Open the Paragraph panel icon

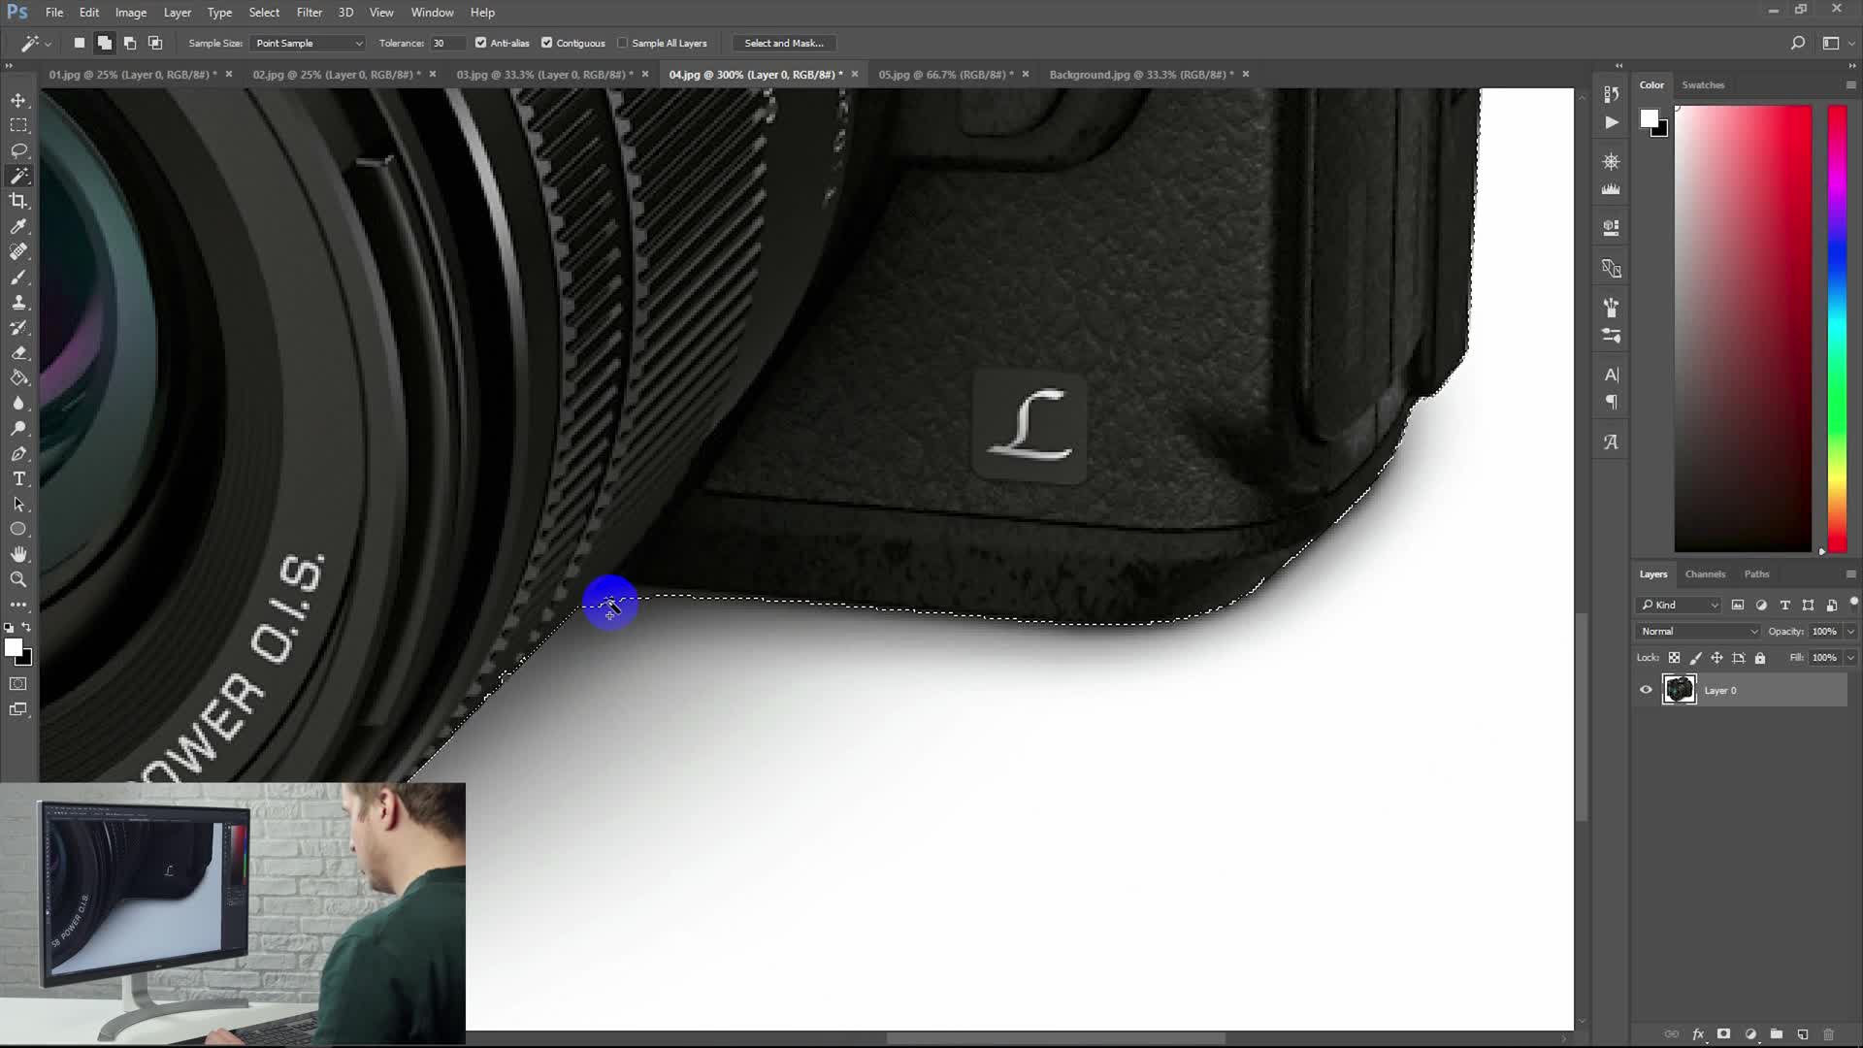[1611, 402]
